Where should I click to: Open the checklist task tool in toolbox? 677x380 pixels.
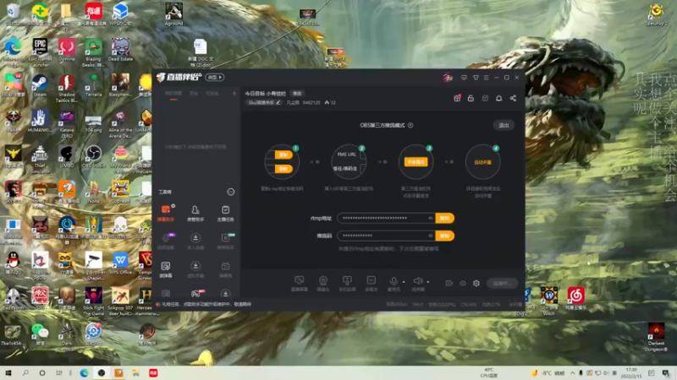click(225, 213)
